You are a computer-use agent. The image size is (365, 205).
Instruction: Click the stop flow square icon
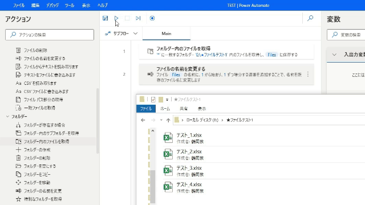click(x=127, y=18)
